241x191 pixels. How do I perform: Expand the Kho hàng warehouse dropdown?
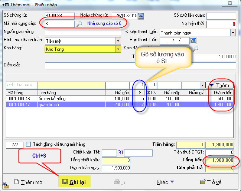point(118,49)
